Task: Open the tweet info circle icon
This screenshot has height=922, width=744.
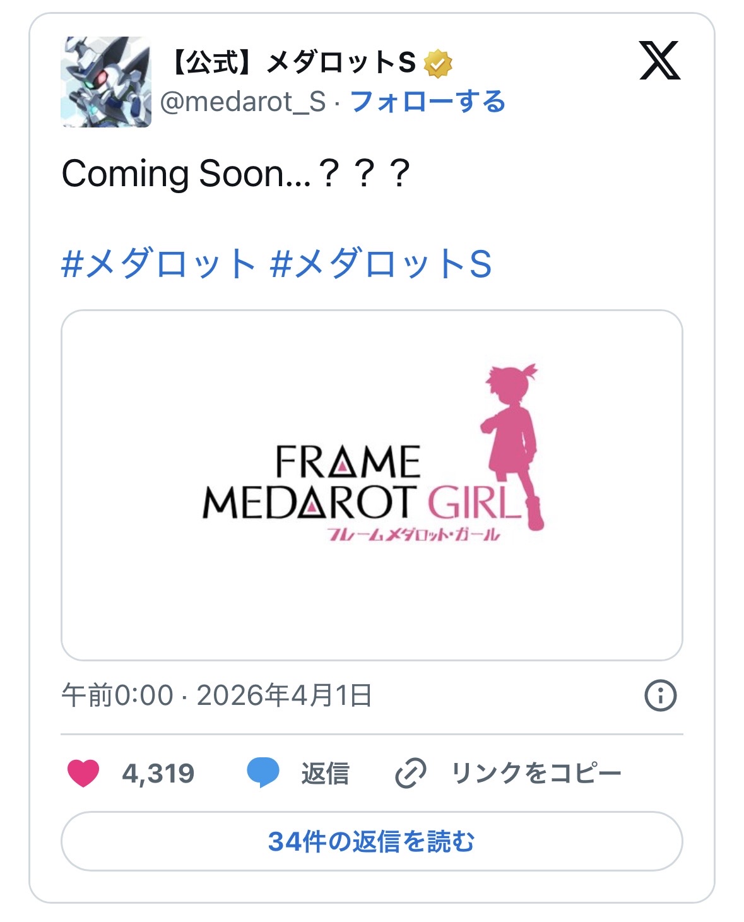Action: (660, 696)
